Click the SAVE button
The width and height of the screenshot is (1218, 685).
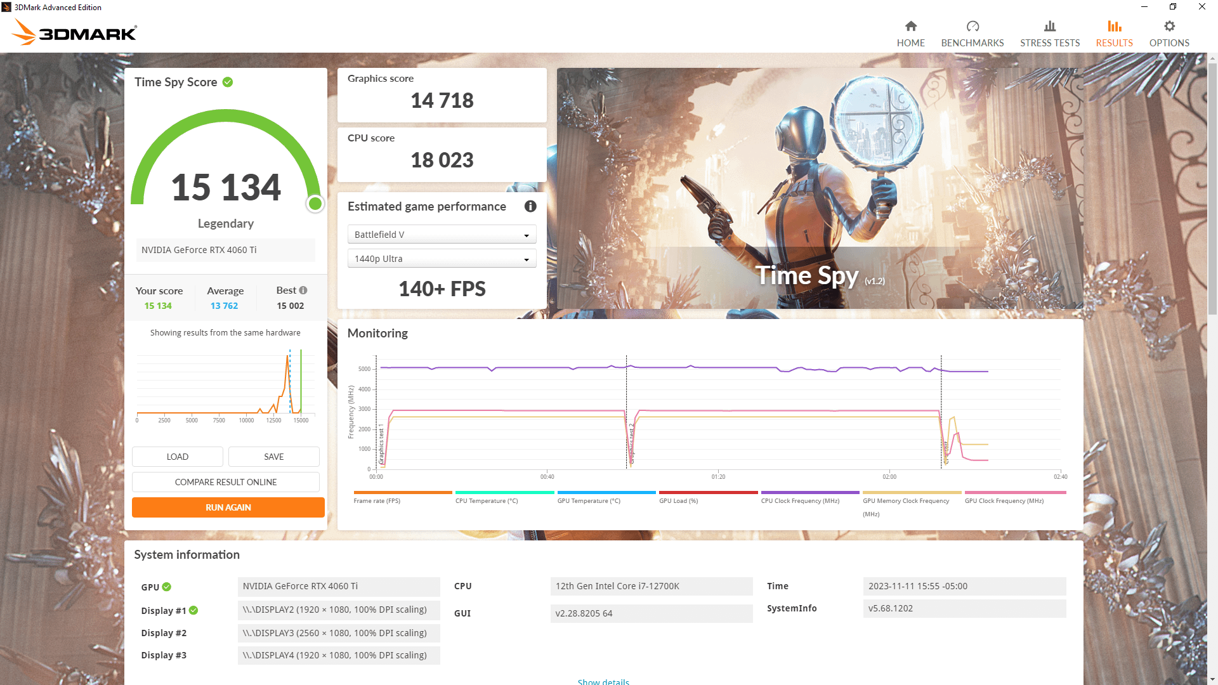274,457
